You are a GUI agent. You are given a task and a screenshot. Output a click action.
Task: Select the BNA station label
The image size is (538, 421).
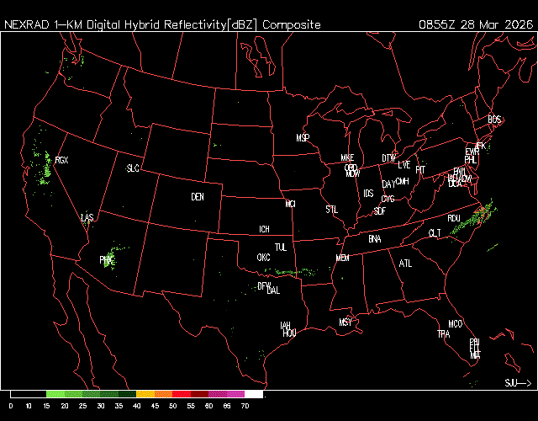click(x=375, y=239)
